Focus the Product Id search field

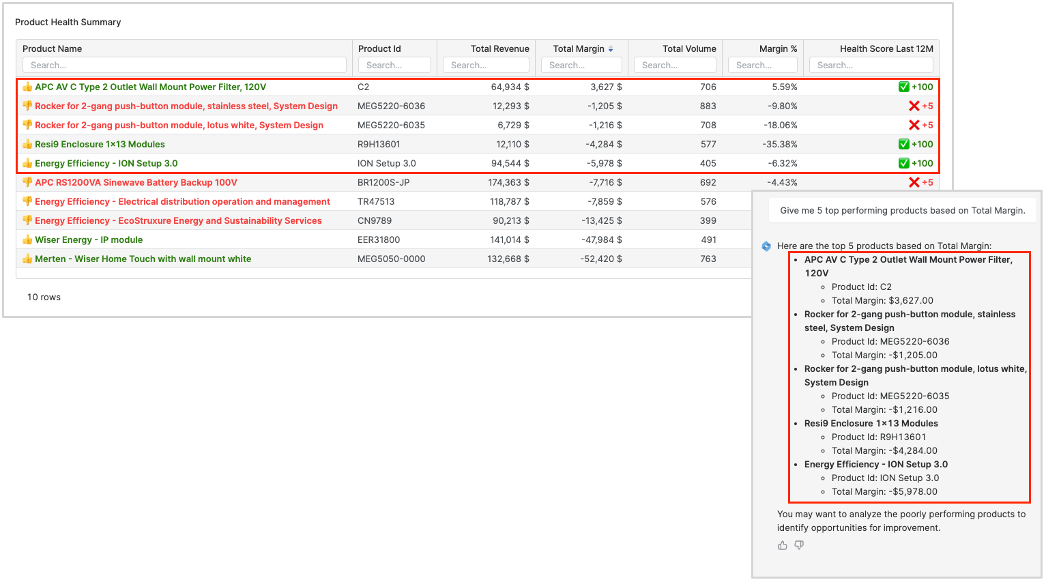tap(394, 65)
